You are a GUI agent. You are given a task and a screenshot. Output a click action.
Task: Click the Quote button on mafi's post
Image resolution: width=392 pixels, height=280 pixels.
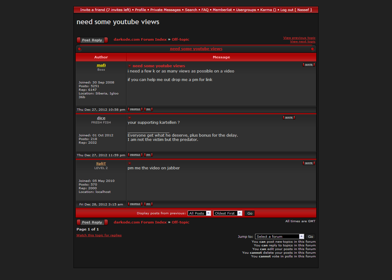coord(308,65)
